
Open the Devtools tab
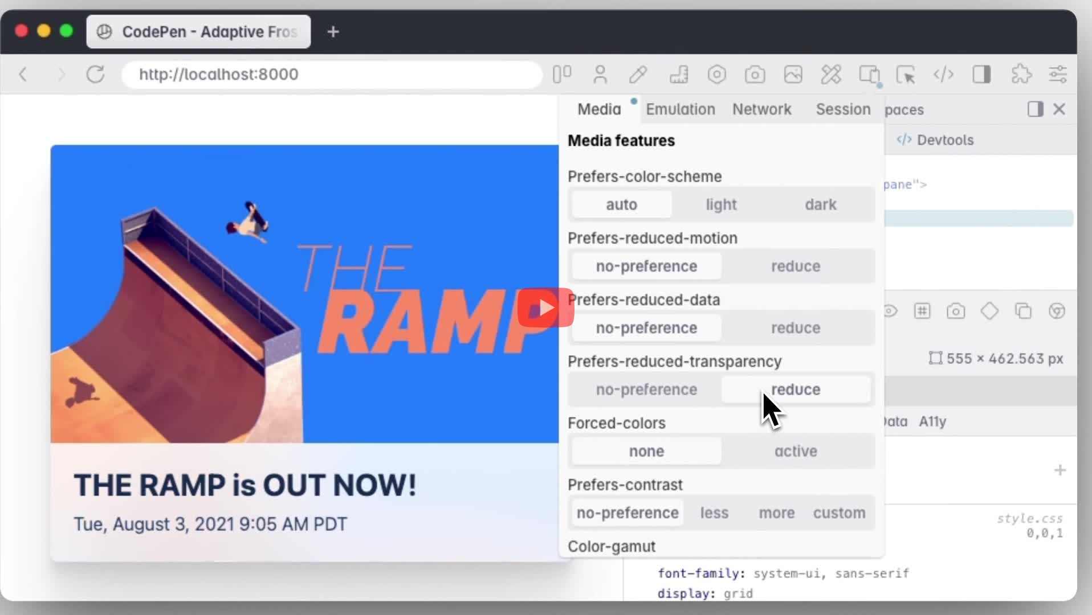coord(935,140)
